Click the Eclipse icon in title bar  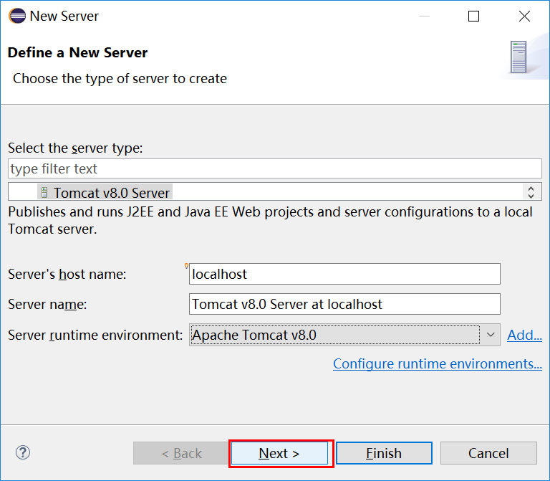click(17, 16)
